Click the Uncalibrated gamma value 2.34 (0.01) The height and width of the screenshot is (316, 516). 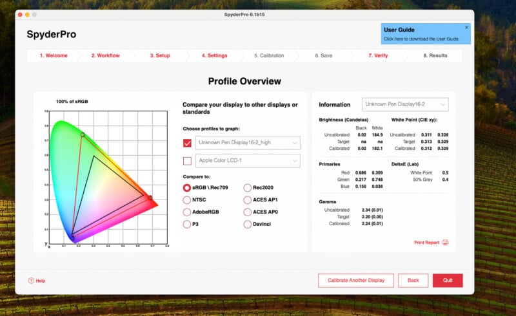click(372, 210)
